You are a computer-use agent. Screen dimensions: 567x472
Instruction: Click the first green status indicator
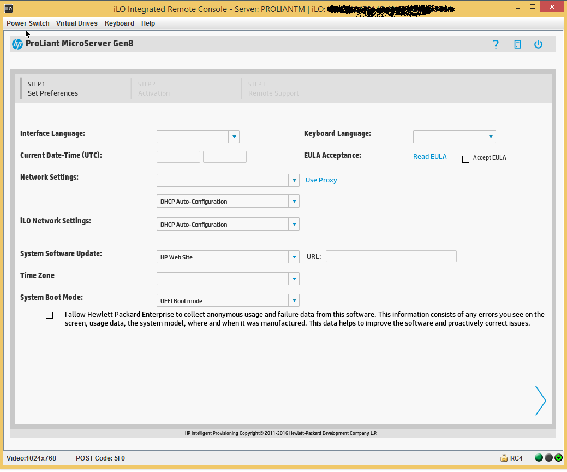[539, 457]
